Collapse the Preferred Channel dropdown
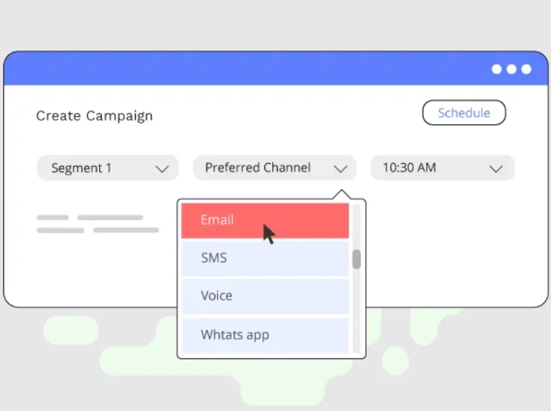 (x=274, y=168)
